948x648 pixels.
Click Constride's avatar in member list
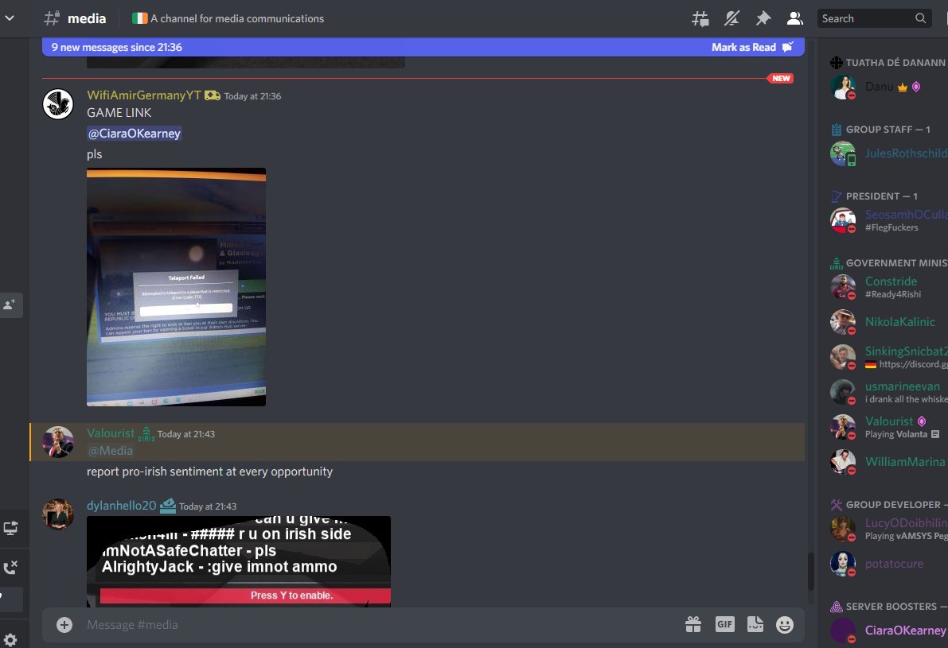[843, 287]
